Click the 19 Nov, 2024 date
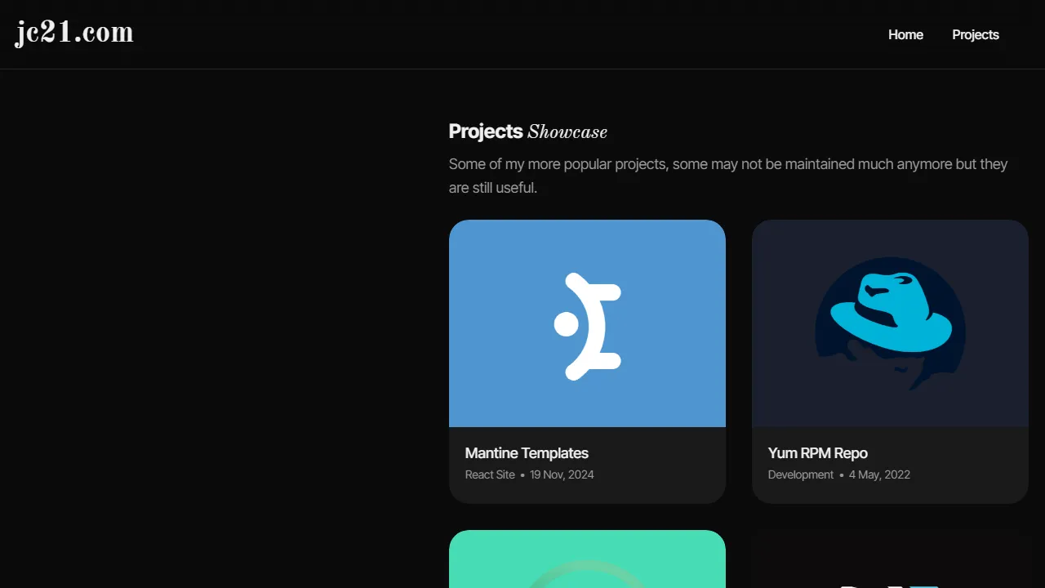This screenshot has width=1045, height=588. pos(562,474)
